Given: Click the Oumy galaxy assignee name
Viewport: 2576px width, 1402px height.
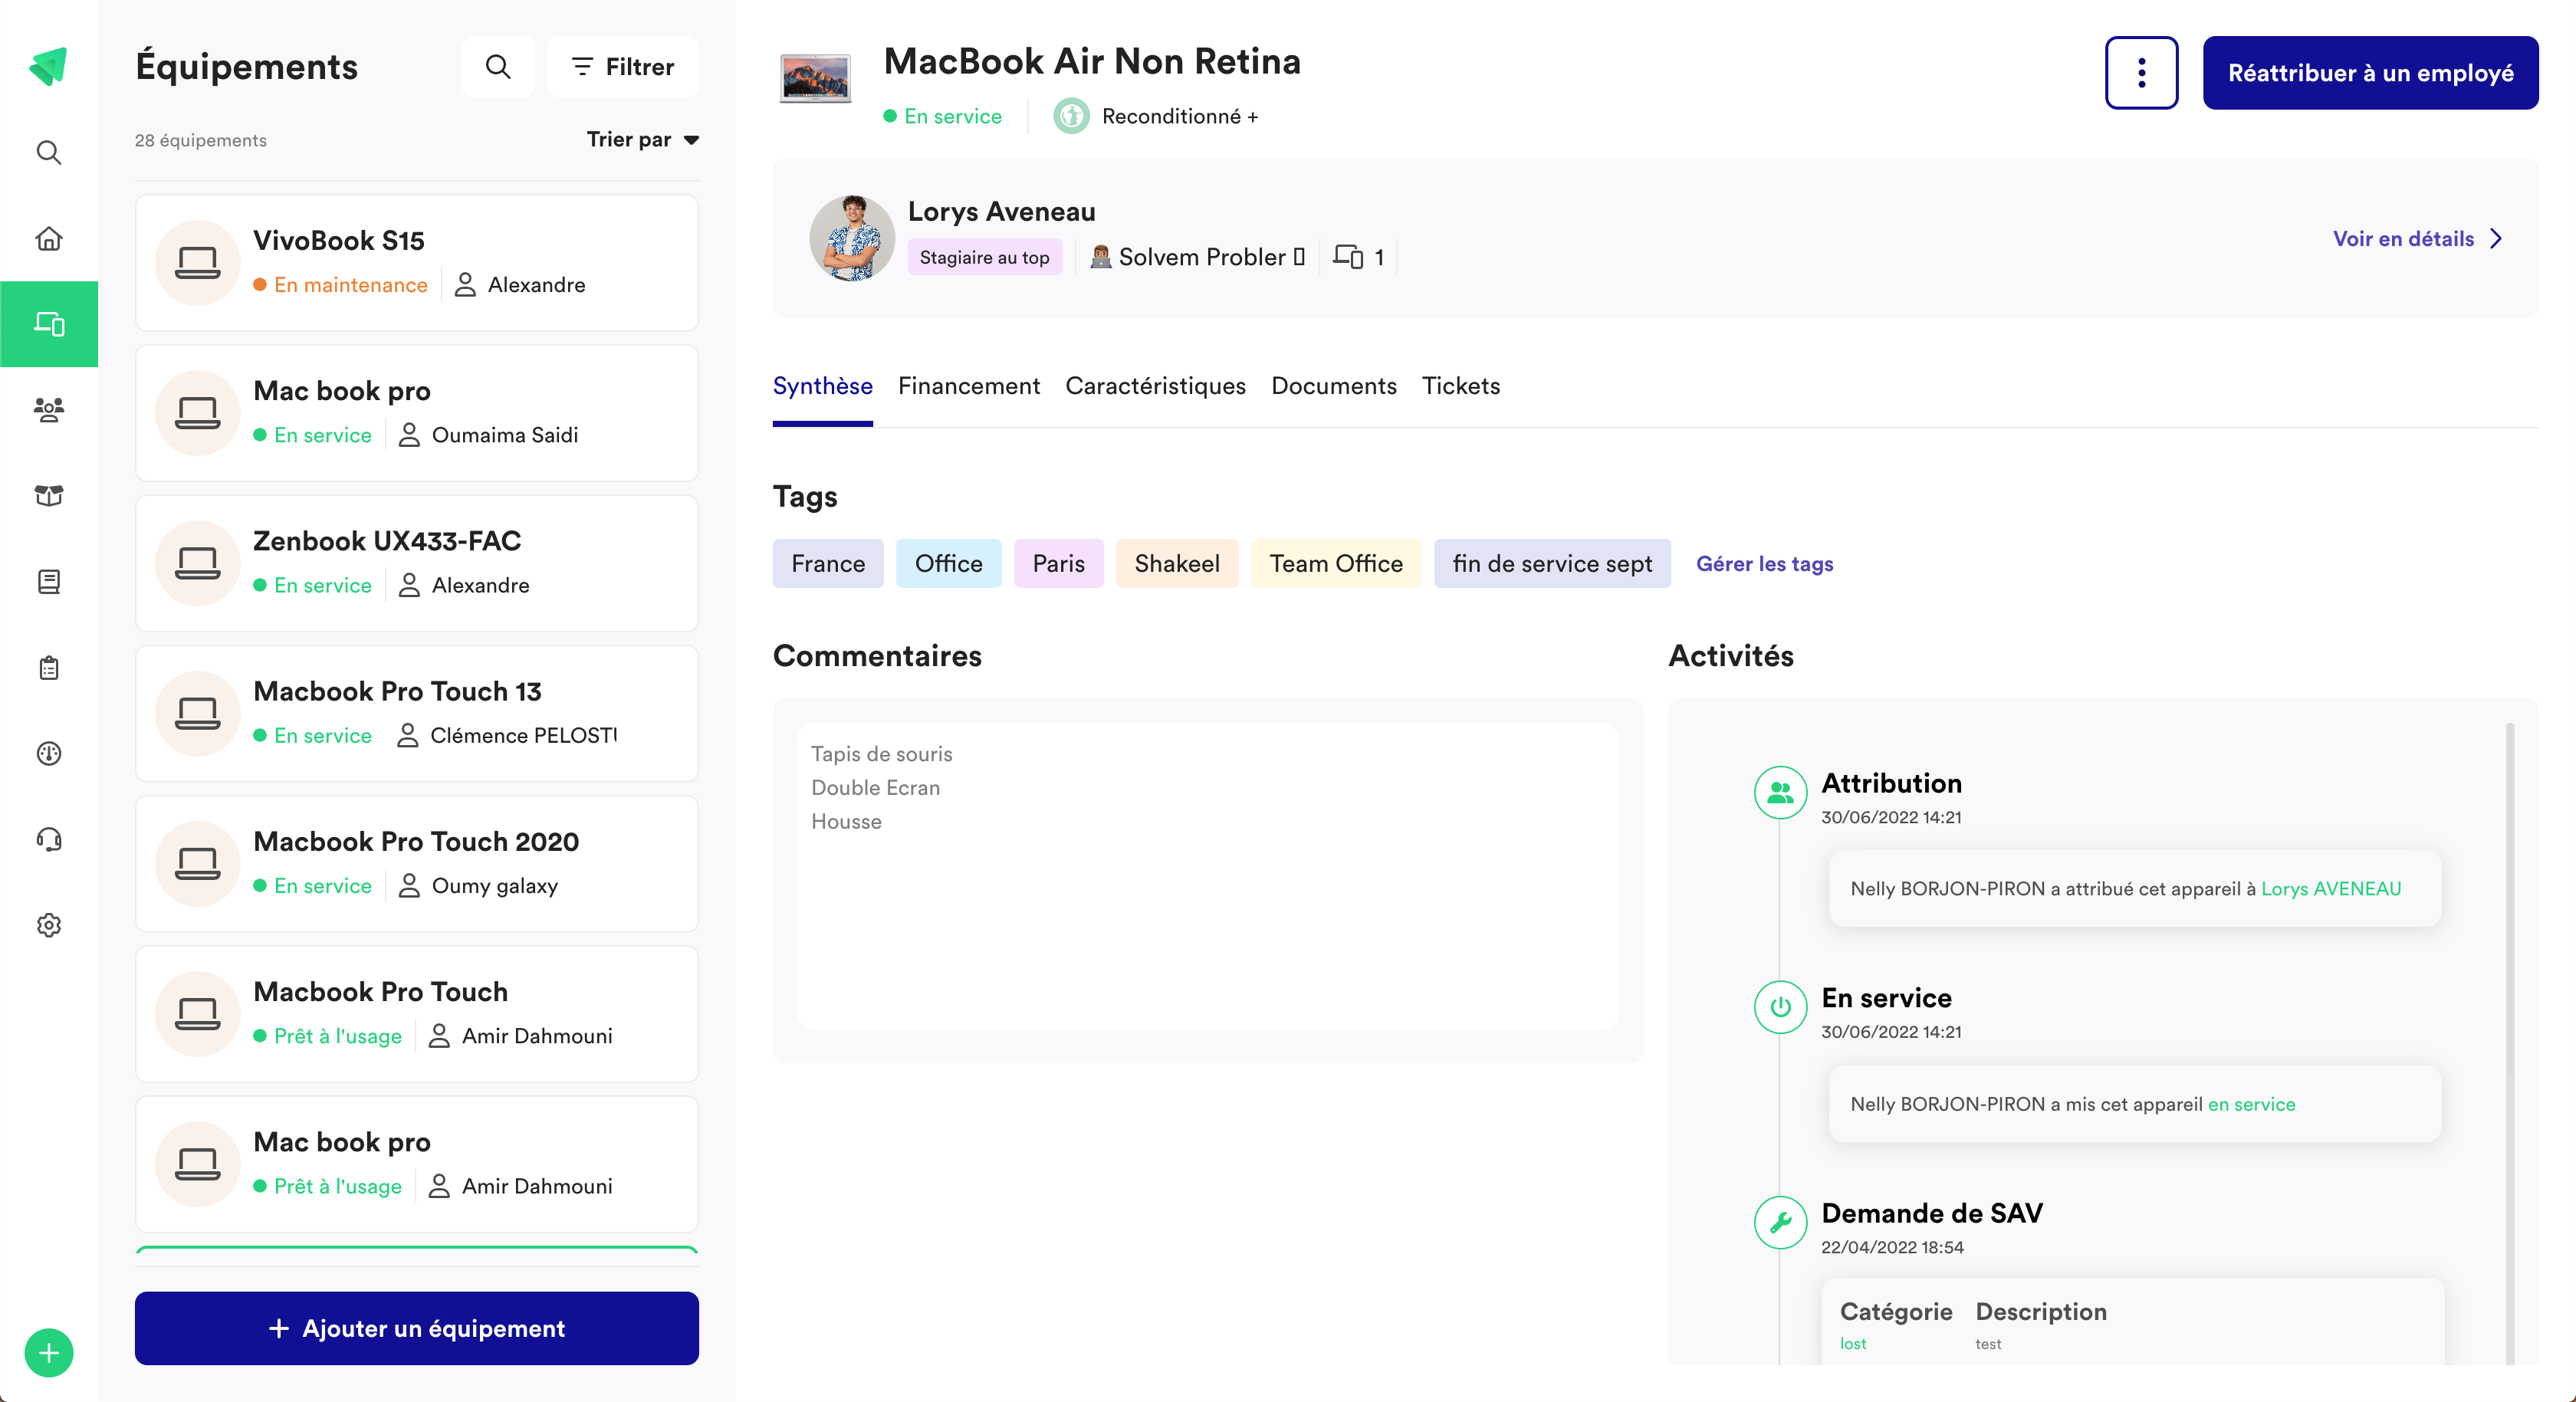Looking at the screenshot, I should point(494,886).
